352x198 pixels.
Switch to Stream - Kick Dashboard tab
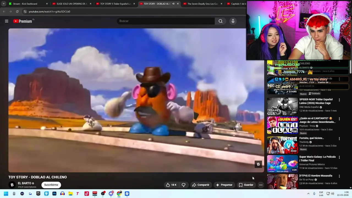point(25,4)
